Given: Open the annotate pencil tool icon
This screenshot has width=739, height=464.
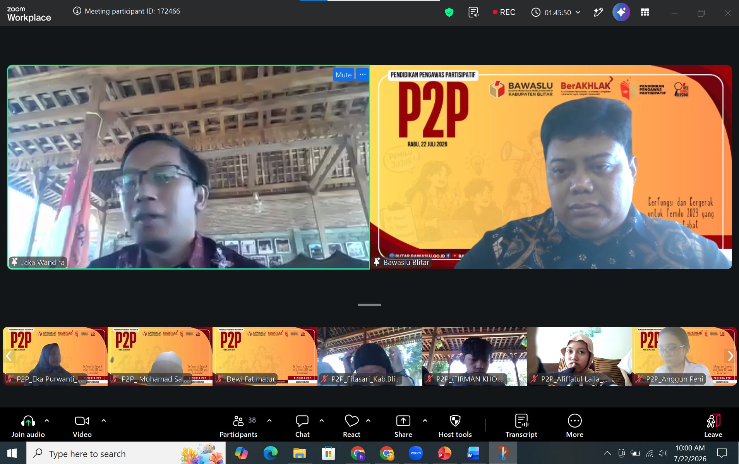Looking at the screenshot, I should [x=598, y=12].
